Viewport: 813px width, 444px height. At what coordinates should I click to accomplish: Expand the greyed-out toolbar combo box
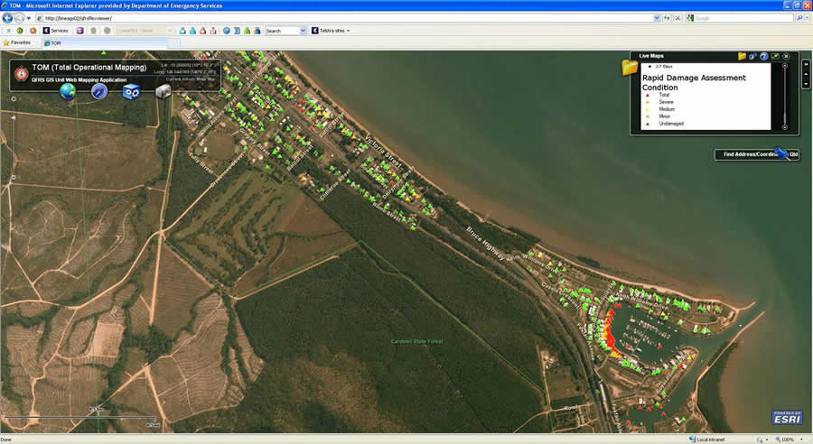point(170,31)
